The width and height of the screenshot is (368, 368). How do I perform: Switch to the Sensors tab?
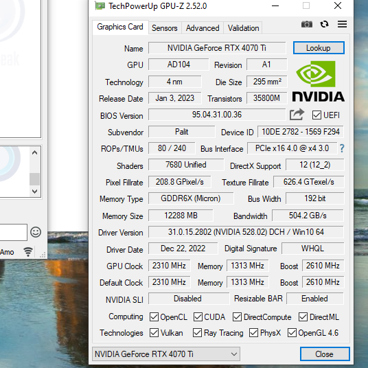[x=165, y=28]
